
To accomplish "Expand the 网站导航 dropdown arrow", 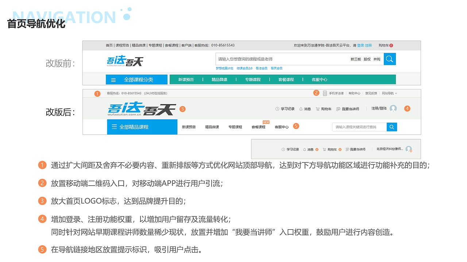I will (396, 94).
